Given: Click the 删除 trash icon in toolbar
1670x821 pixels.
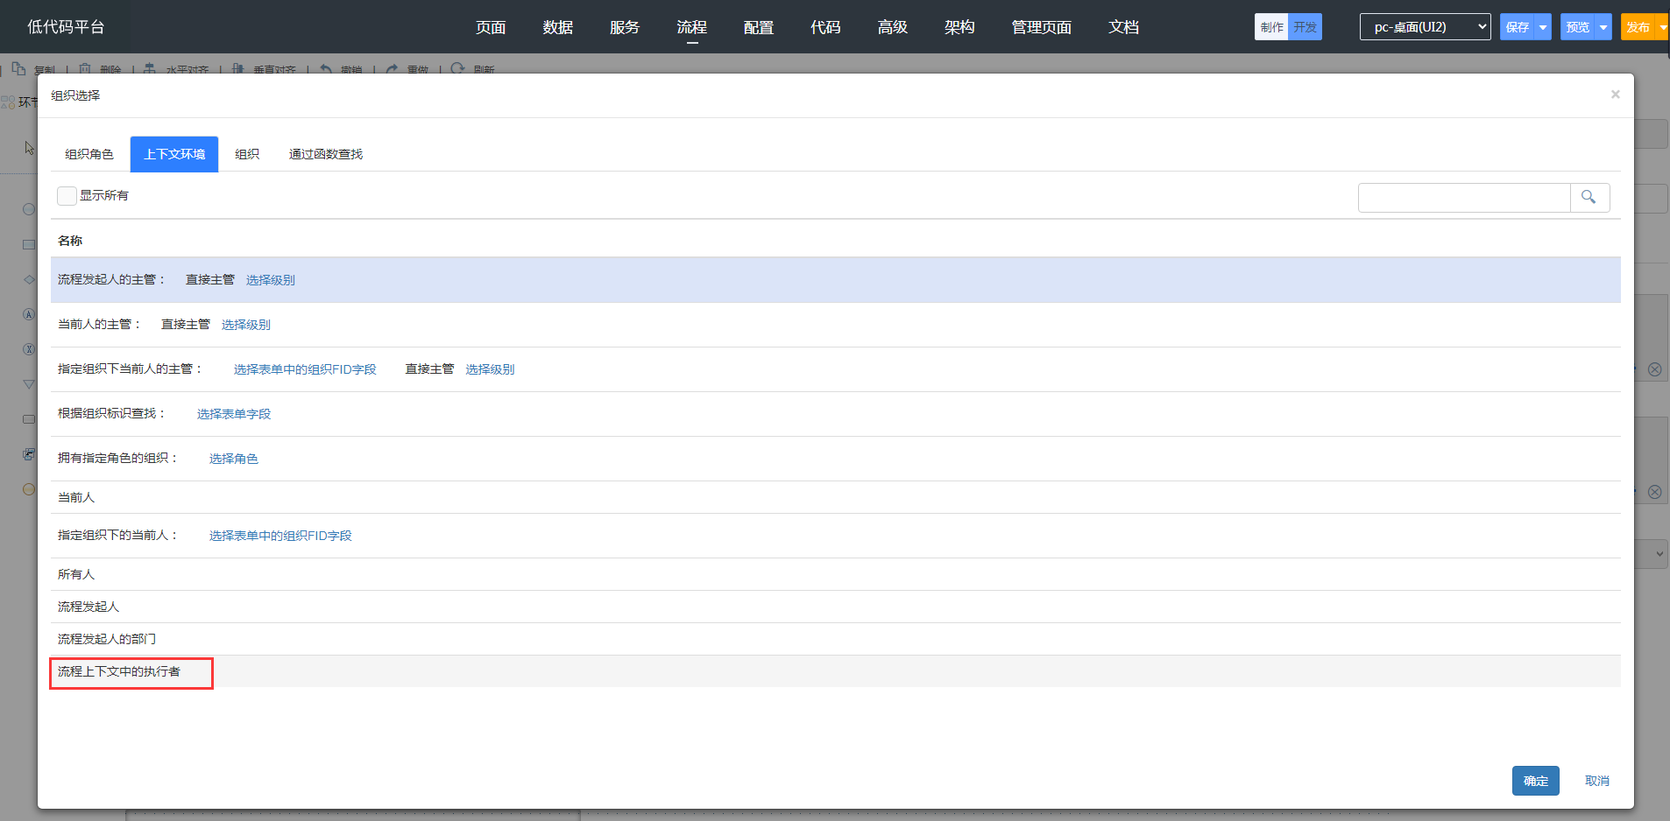Looking at the screenshot, I should point(85,68).
